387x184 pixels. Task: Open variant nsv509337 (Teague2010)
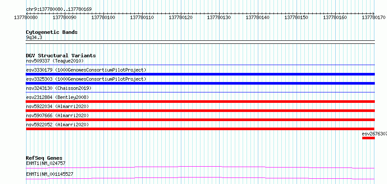tap(55, 61)
